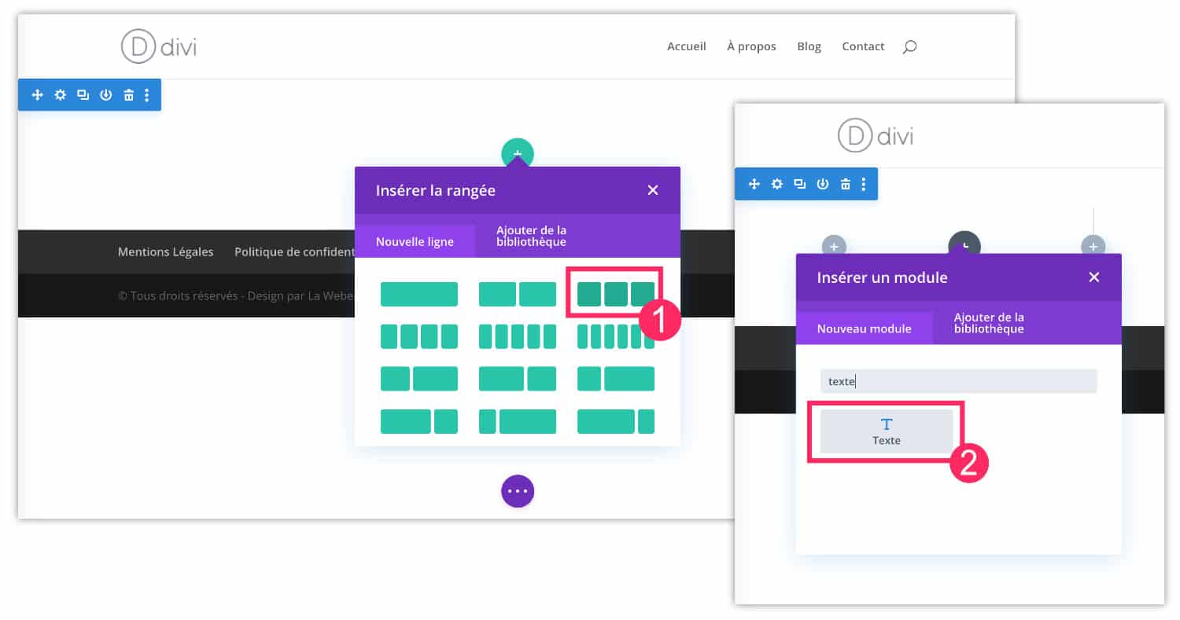Choose the three equal columns layout
1180x620 pixels.
[616, 294]
